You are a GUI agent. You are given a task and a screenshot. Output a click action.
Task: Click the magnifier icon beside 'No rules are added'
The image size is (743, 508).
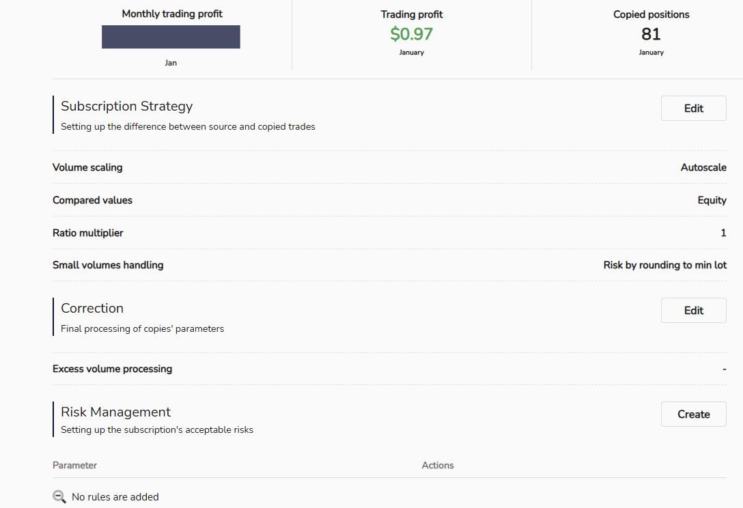click(x=59, y=496)
